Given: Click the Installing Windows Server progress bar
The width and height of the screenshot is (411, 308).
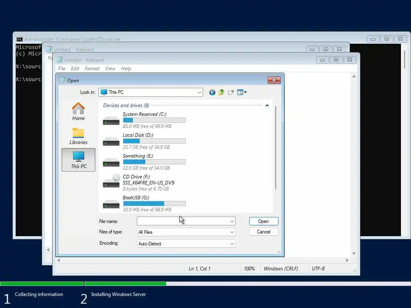Looking at the screenshot, I should [x=247, y=284].
